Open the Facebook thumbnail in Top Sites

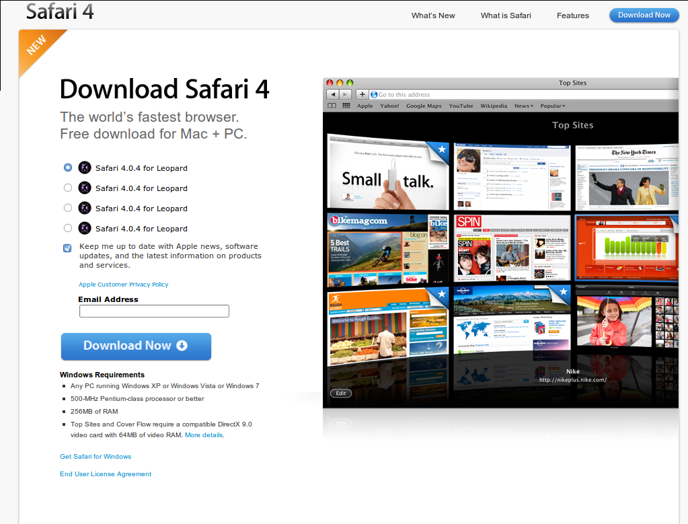[512, 176]
